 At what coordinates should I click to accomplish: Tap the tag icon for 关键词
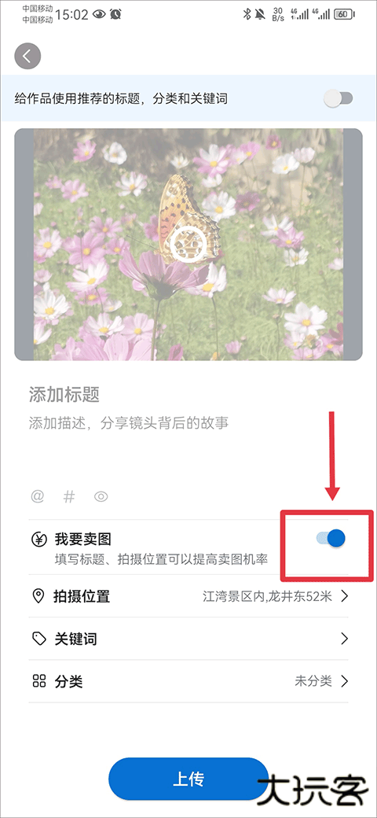tap(38, 639)
